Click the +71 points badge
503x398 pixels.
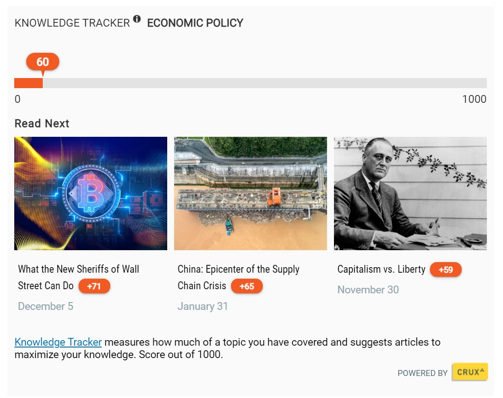[x=94, y=286]
